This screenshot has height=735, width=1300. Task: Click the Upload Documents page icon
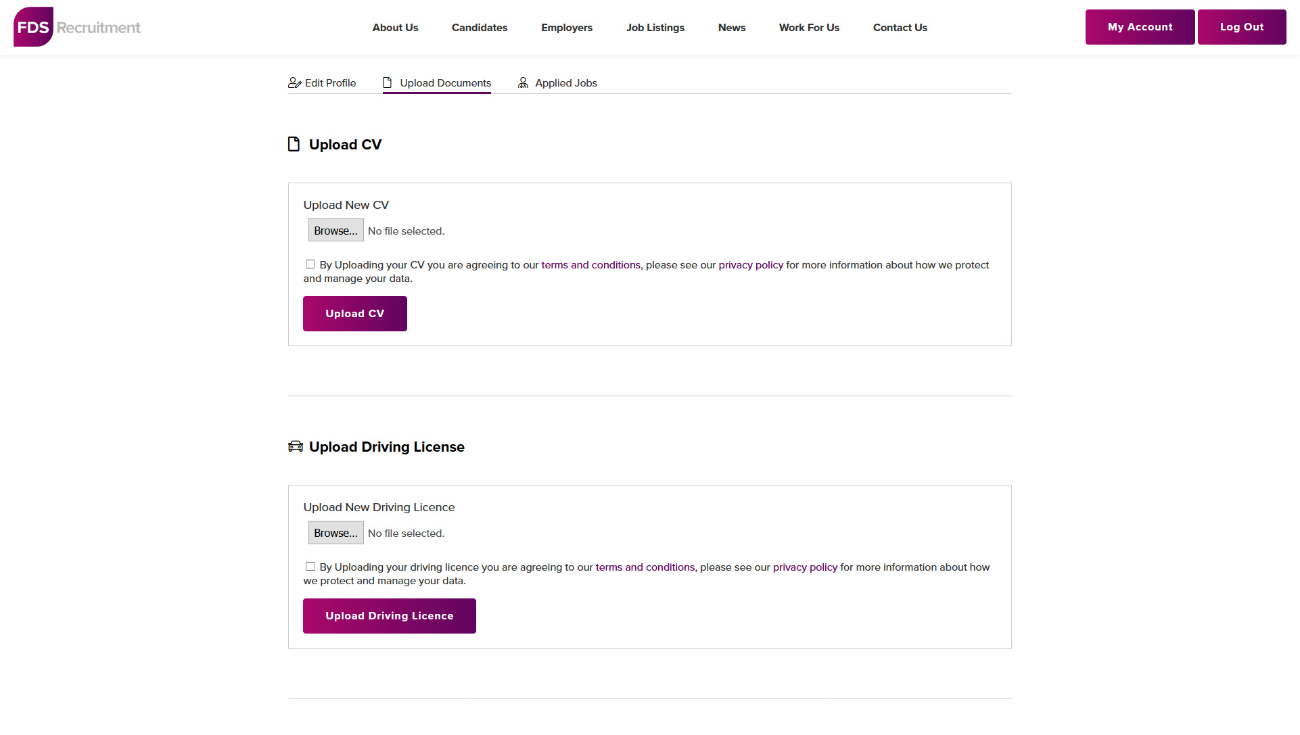(387, 82)
